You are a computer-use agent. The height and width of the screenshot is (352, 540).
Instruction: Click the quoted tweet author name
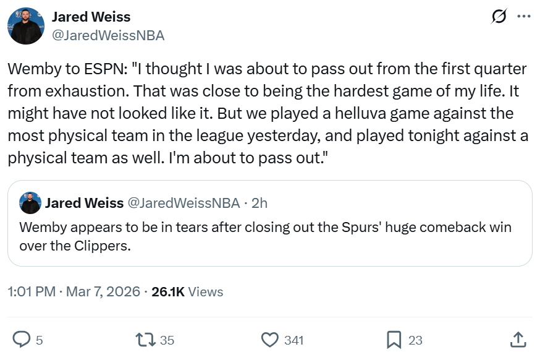coord(84,203)
